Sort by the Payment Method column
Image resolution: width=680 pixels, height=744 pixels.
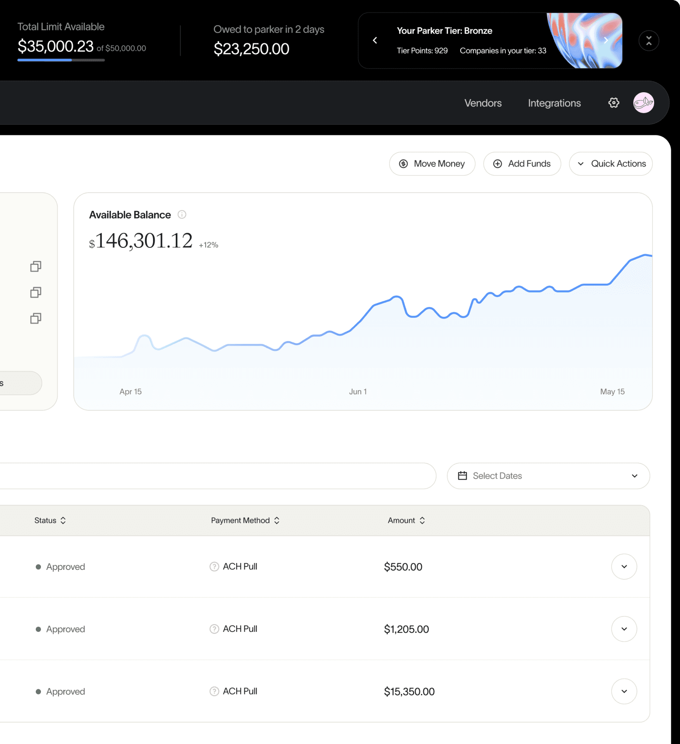point(245,520)
